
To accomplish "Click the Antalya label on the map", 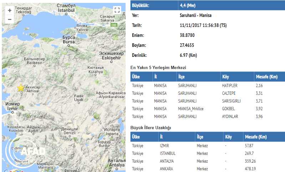I will (116, 164).
